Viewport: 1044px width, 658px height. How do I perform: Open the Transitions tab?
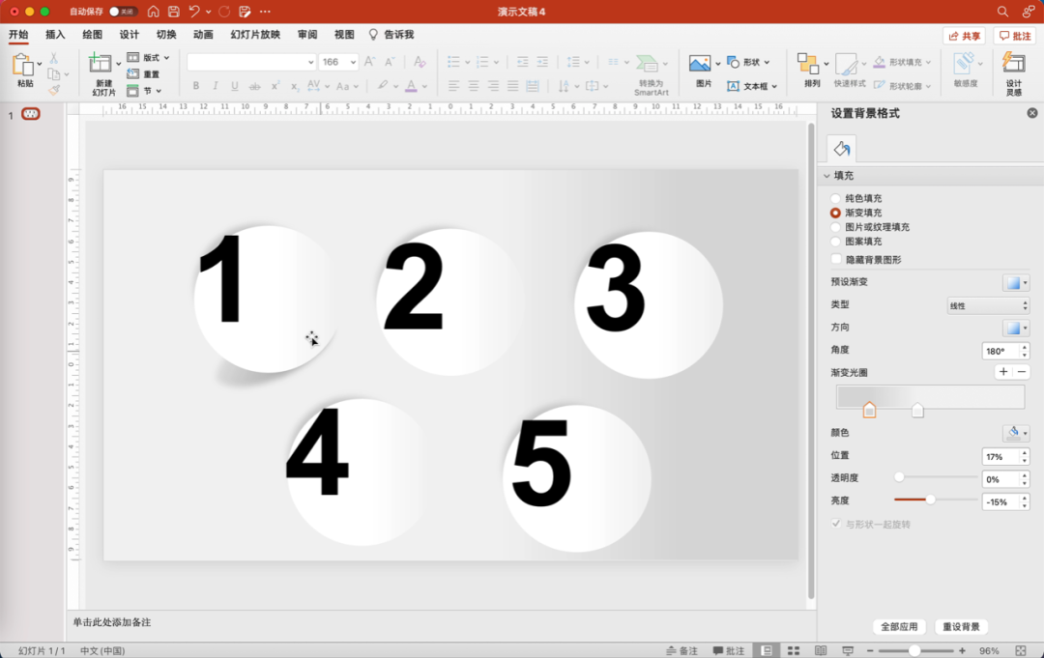click(166, 35)
